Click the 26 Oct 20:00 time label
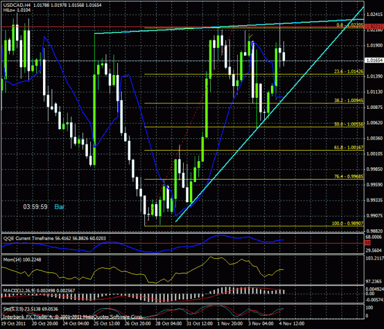The width and height of the screenshot is (384, 329). tap(138, 323)
